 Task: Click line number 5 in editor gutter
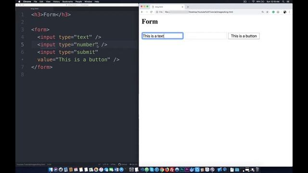(x=23, y=45)
